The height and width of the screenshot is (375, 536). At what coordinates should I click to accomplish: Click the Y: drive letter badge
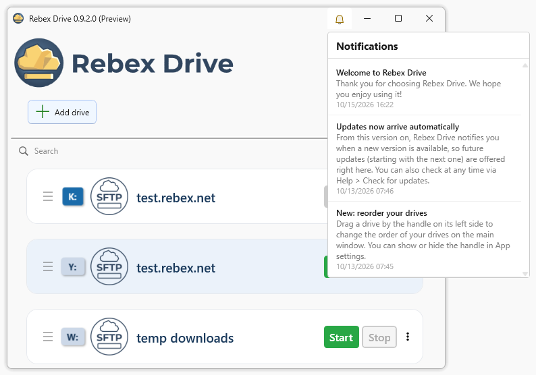click(73, 266)
